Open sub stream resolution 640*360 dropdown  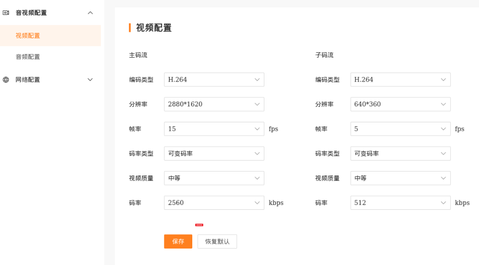point(400,104)
